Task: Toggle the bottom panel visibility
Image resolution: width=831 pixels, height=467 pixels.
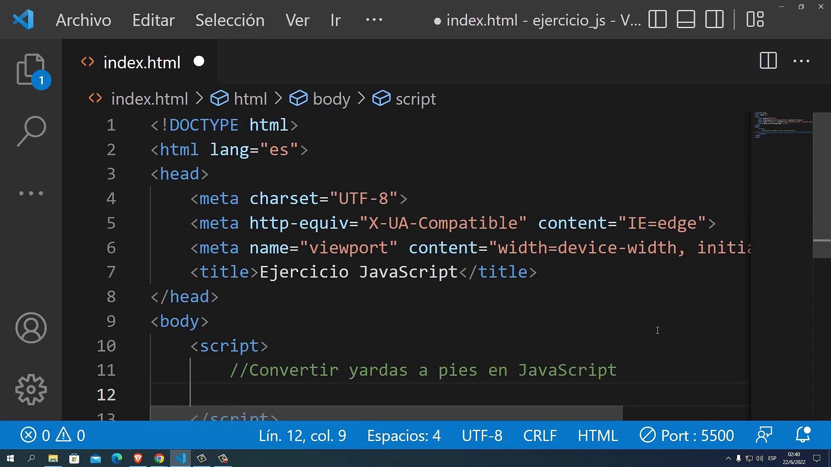Action: pyautogui.click(x=686, y=19)
